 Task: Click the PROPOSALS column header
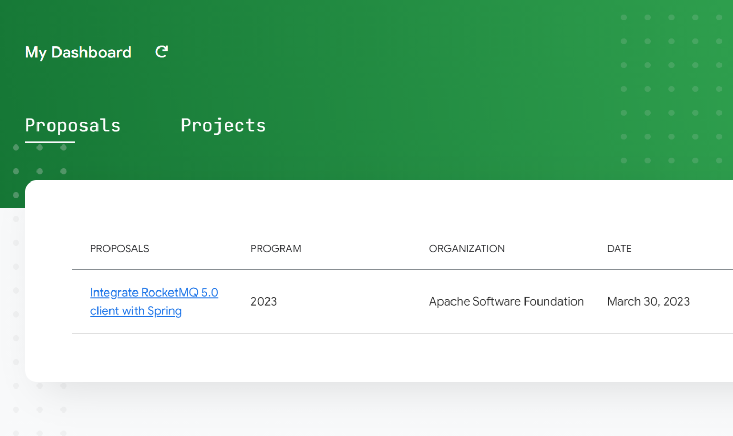[119, 249]
